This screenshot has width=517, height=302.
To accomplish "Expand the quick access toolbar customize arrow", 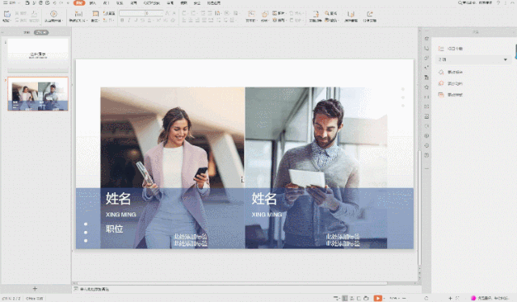I will 68,3.
